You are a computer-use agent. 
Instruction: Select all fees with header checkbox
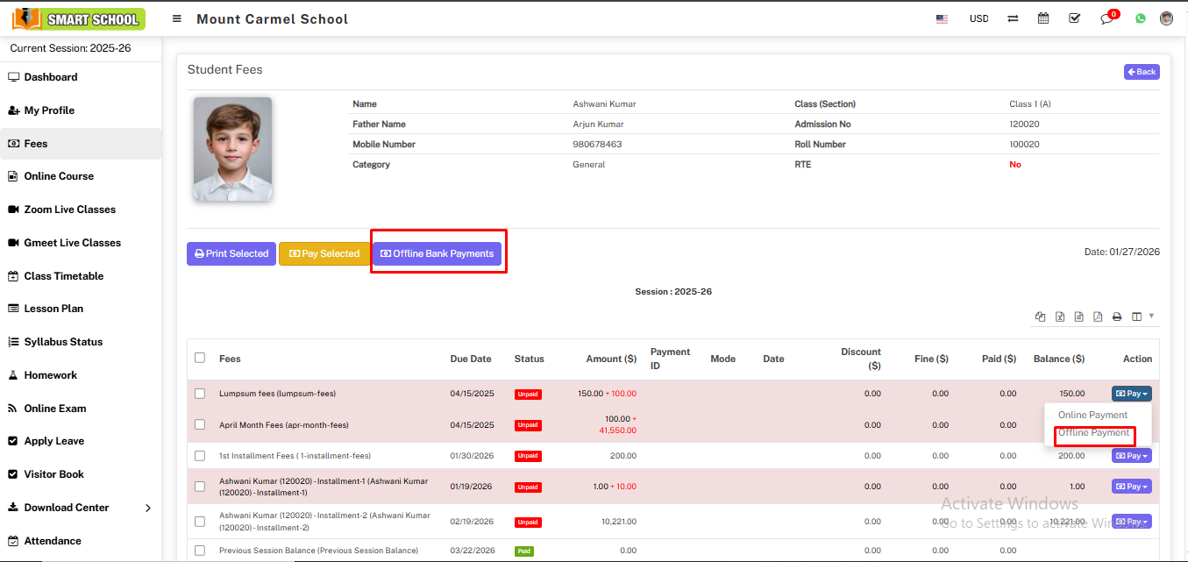click(200, 358)
